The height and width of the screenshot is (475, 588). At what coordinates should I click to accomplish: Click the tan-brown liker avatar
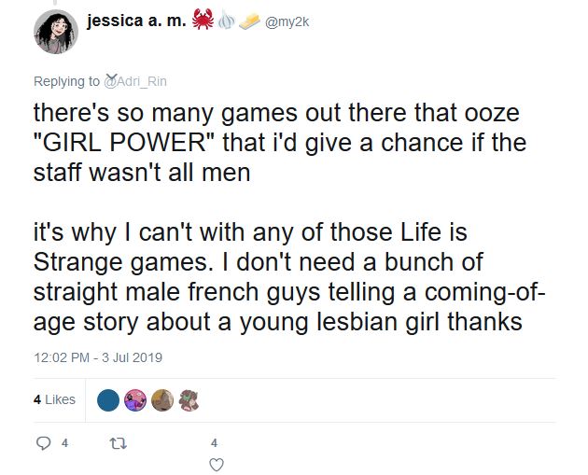(161, 400)
